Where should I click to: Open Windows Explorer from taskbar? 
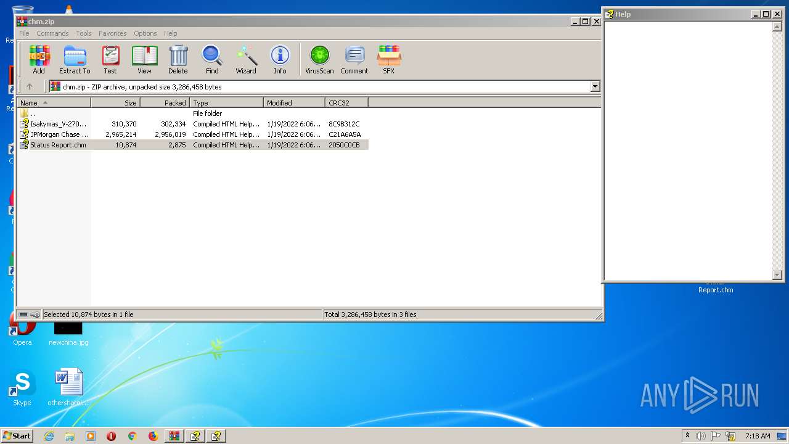click(x=70, y=436)
